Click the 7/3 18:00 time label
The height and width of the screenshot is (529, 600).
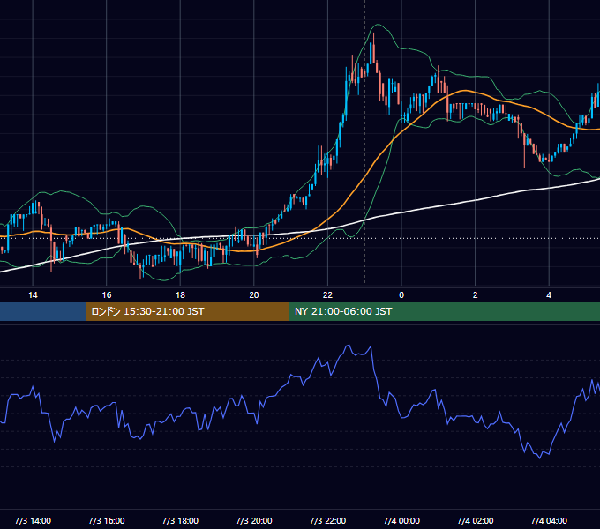180,520
